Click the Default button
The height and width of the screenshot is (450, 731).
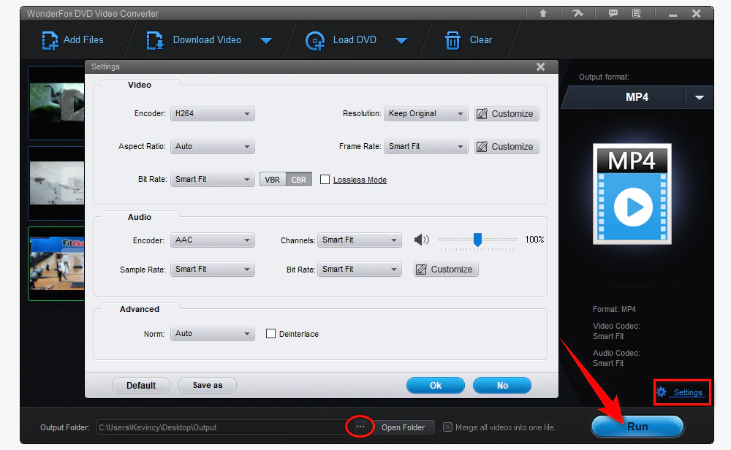click(141, 385)
